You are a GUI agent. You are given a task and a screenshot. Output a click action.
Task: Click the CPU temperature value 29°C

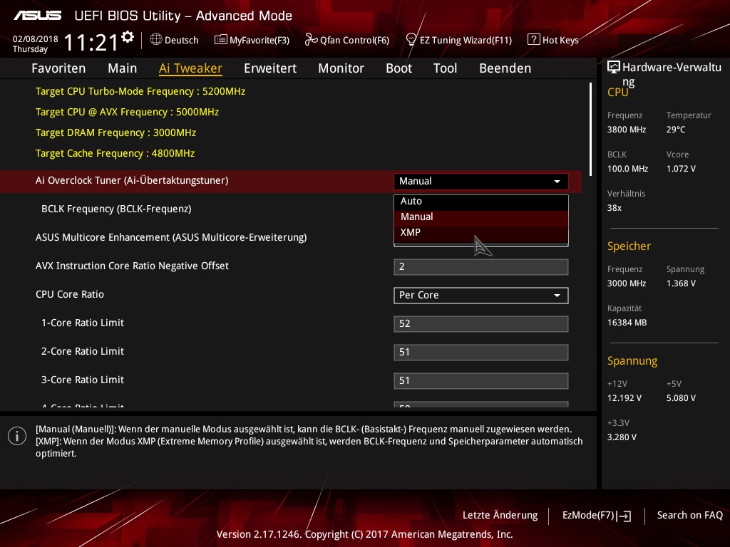(x=676, y=130)
